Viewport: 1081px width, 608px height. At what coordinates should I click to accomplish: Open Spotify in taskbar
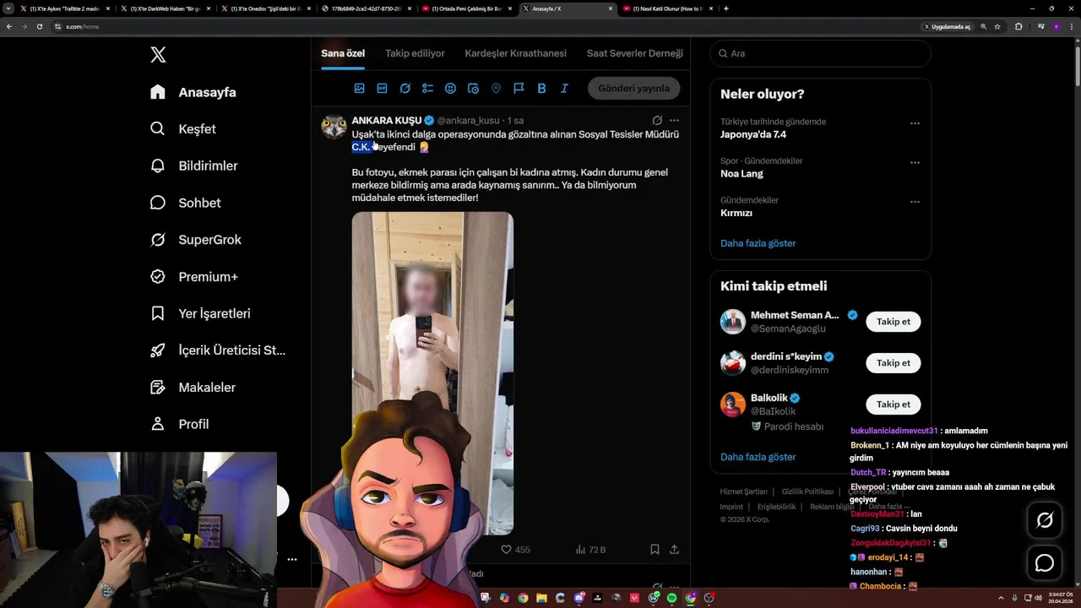pos(672,598)
